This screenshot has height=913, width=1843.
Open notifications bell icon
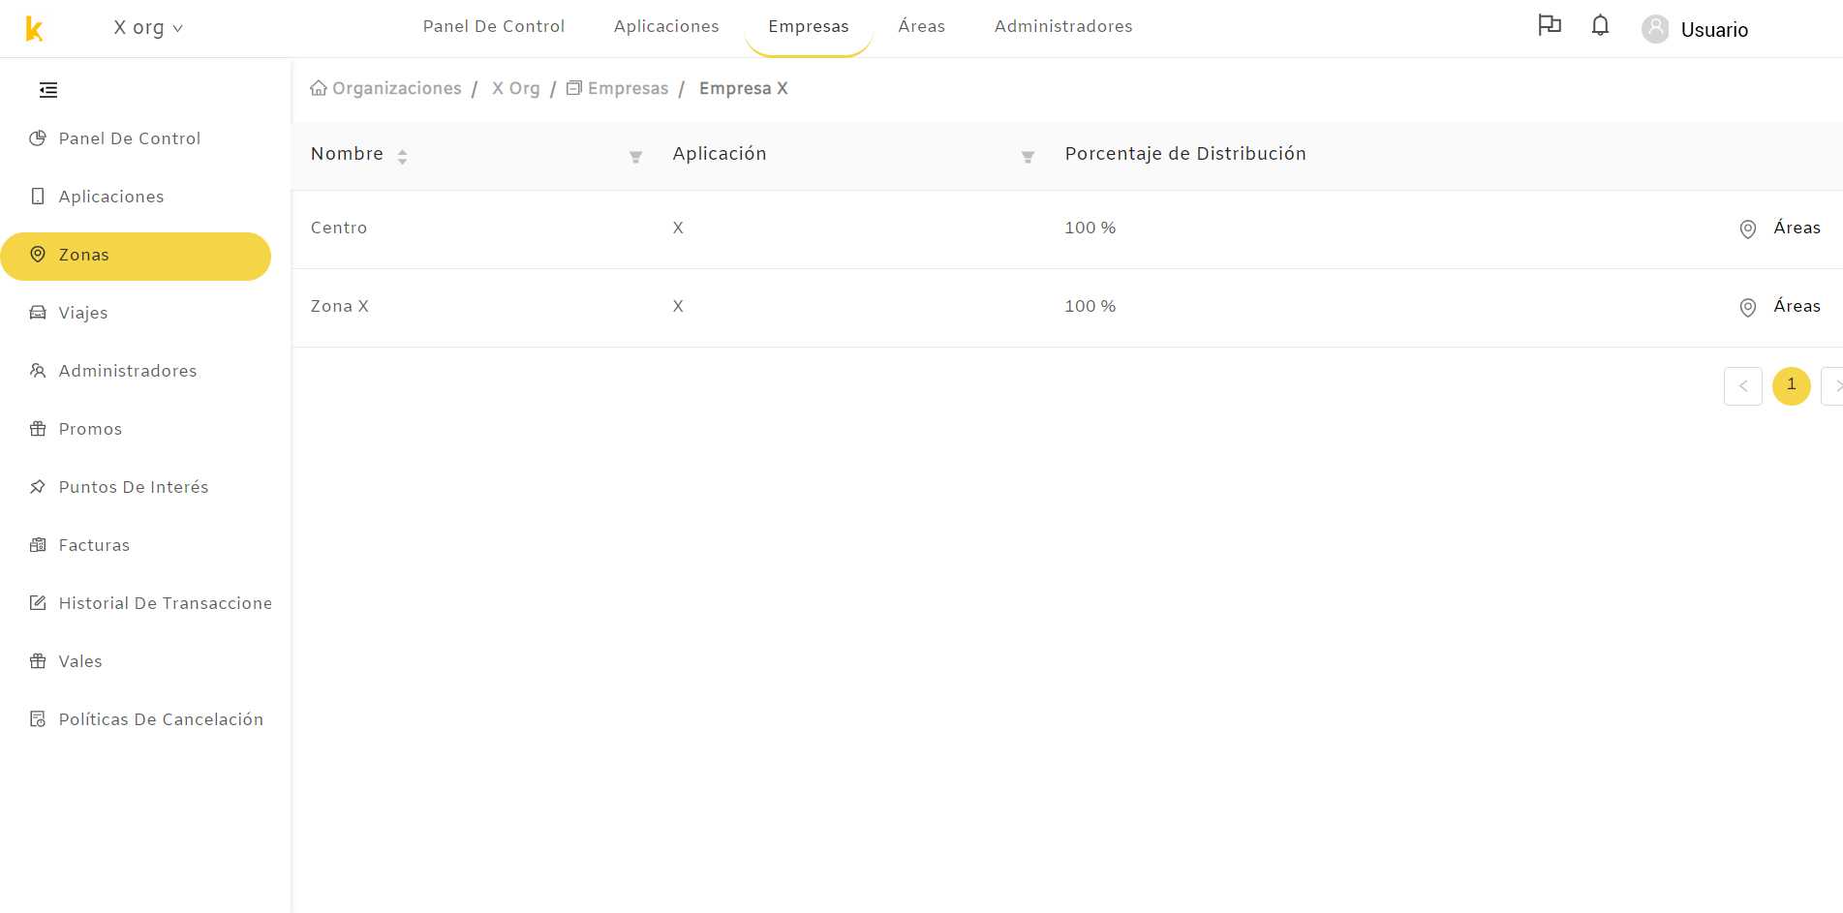tap(1601, 25)
